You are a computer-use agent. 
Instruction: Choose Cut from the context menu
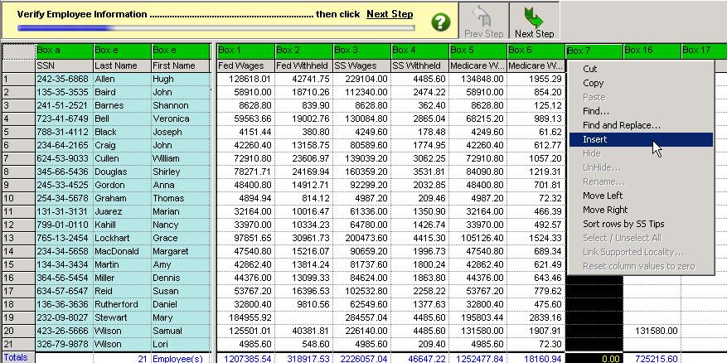590,69
